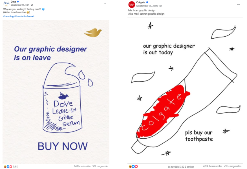Open the #doveindiachannel hashtag
The image size is (247, 169).
(x=24, y=16)
